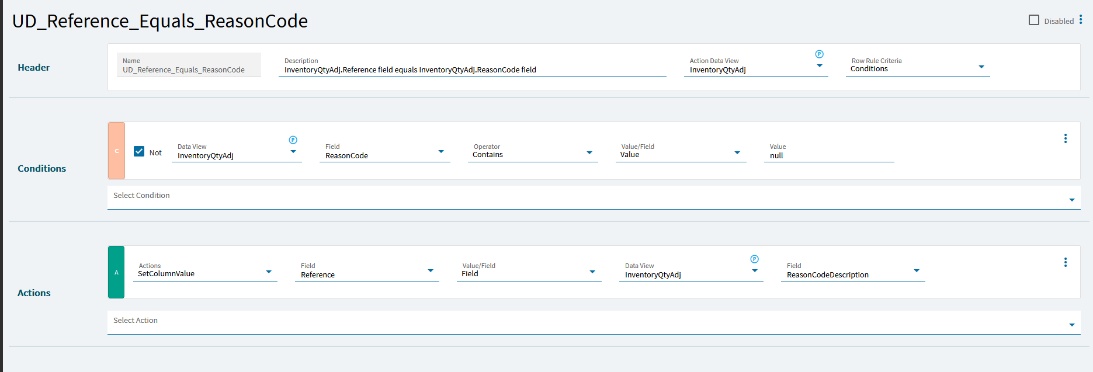Click the UD_Reference_Equals_ReasonCode page title
1093x372 pixels.
tap(160, 22)
